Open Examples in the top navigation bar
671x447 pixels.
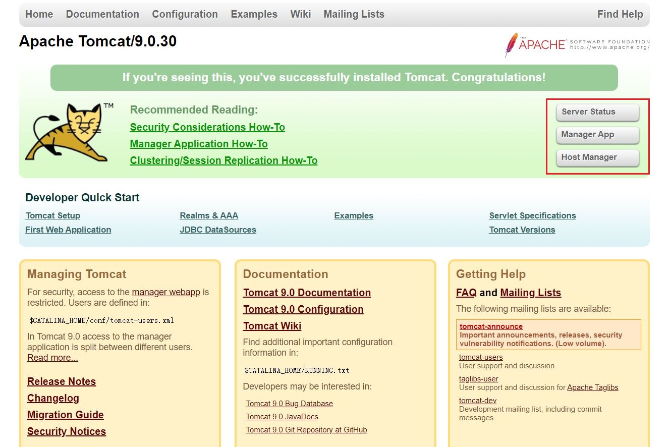pos(254,14)
